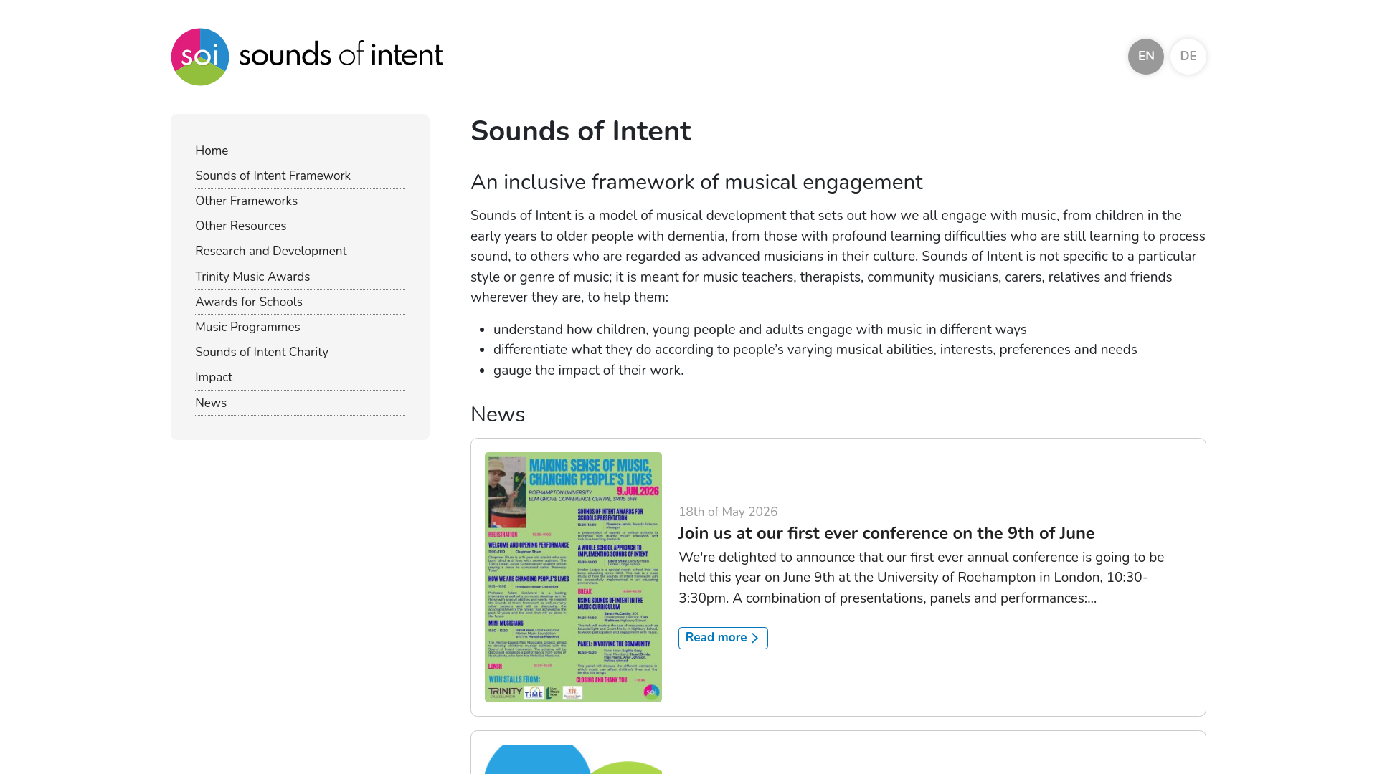
Task: Open Trinity Music Awards page
Action: 300,277
